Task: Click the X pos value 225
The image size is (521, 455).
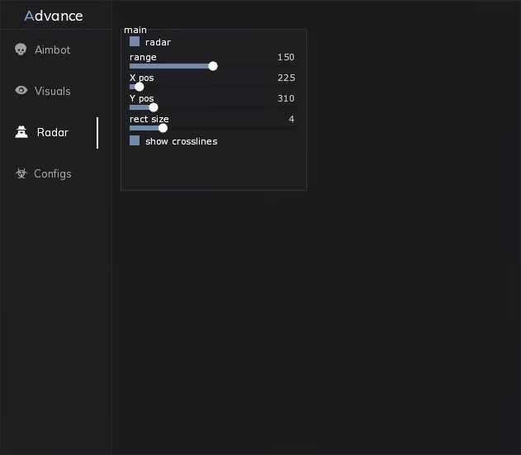Action: tap(286, 78)
